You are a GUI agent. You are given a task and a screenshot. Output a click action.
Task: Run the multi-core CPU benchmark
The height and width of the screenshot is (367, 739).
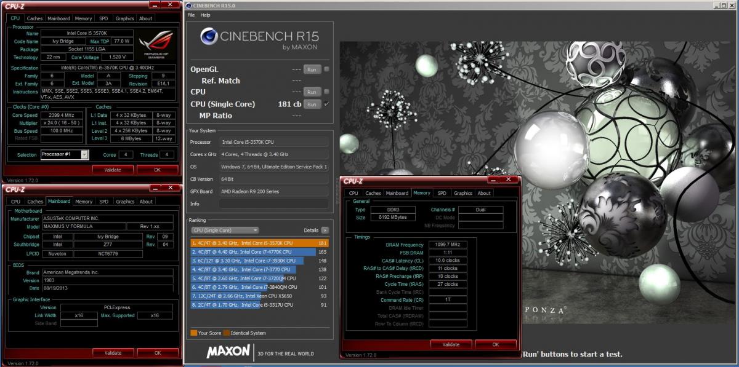(x=312, y=92)
